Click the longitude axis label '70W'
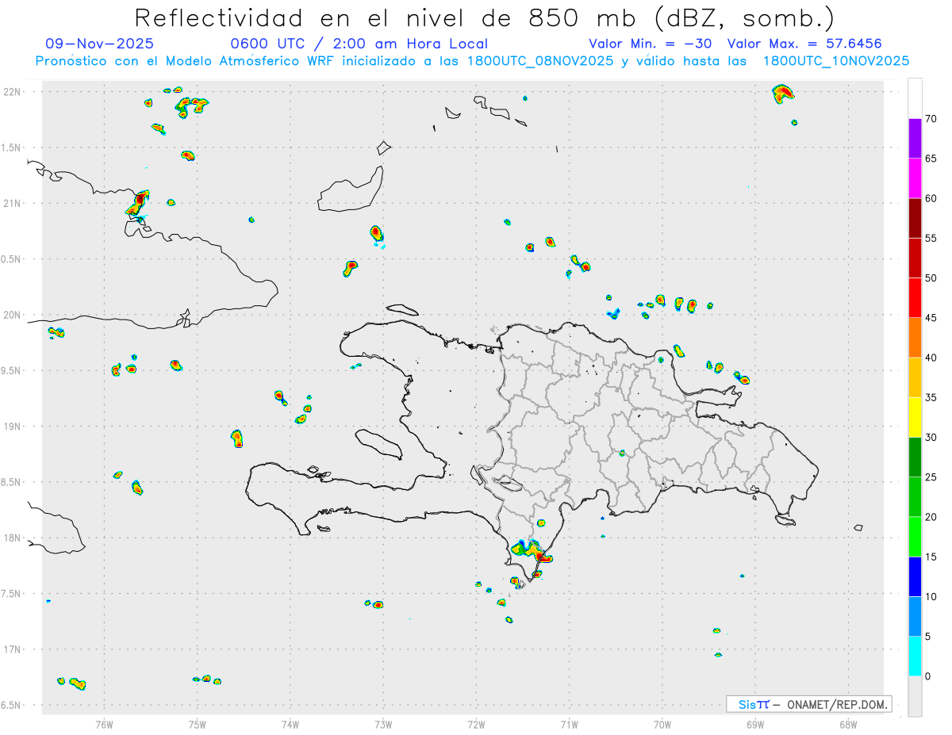This screenshot has width=952, height=735. tap(662, 724)
